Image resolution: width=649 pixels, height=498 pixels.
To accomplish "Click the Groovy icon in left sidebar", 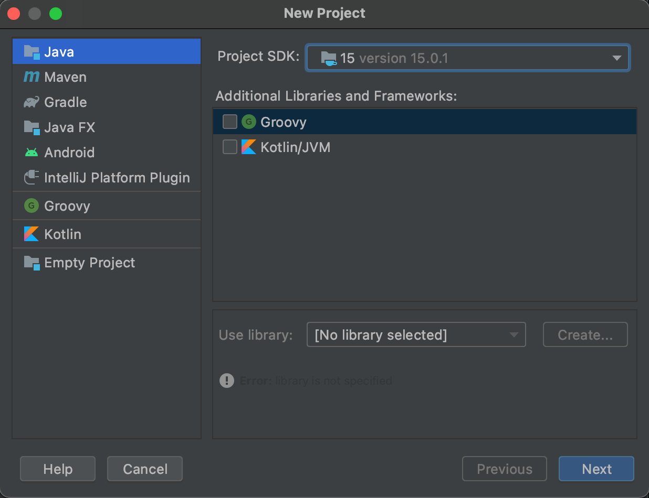I will point(32,206).
